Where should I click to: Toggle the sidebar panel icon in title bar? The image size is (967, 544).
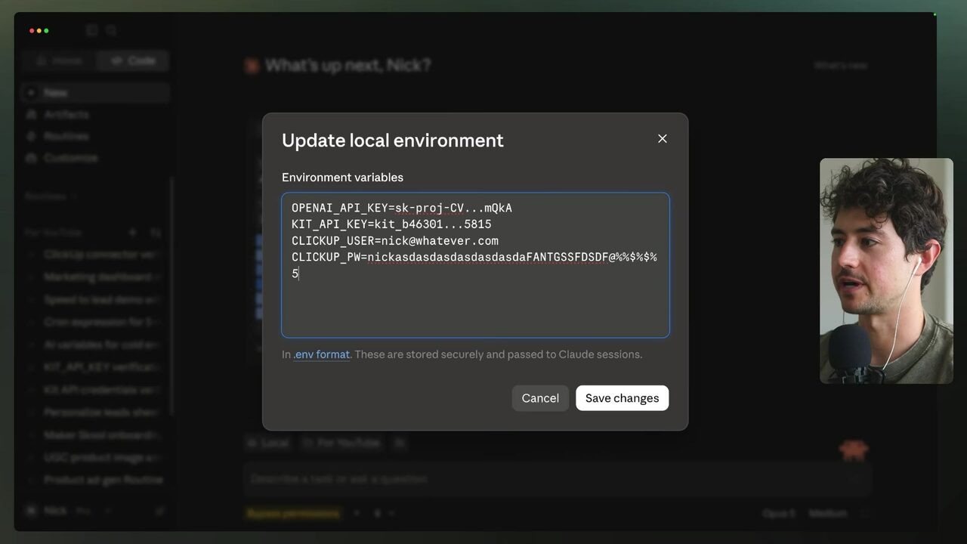coord(92,30)
